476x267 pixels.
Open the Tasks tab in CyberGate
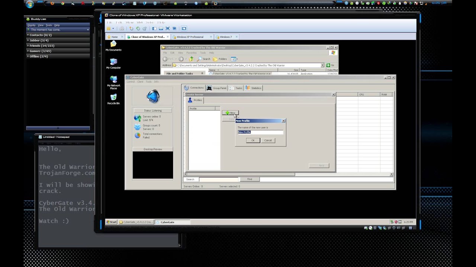coord(236,88)
